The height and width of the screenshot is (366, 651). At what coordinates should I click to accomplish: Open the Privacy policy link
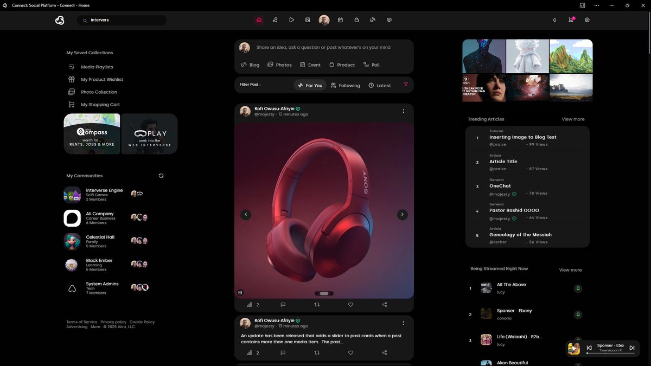tap(113, 322)
